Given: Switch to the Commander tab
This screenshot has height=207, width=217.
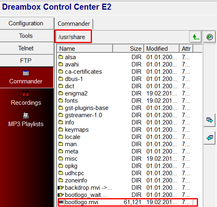Looking at the screenshot, I should (x=74, y=24).
